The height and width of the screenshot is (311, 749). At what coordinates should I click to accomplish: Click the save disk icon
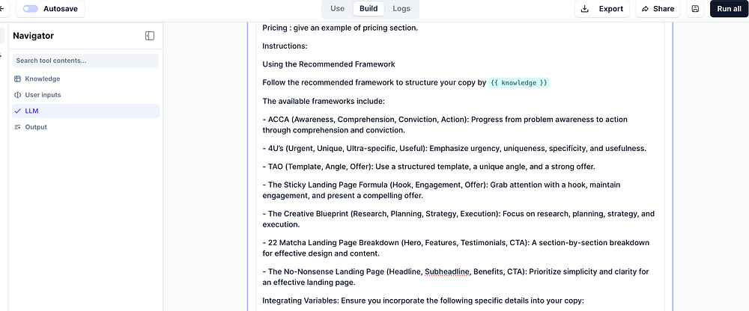696,8
